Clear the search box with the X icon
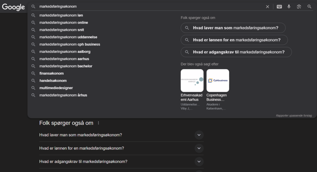This screenshot has width=317, height=172. (x=267, y=7)
